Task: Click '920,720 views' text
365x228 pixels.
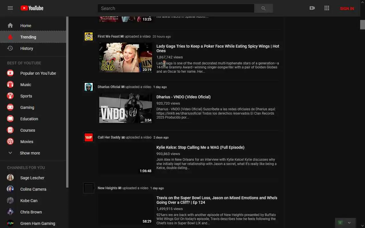Action: [x=168, y=103]
